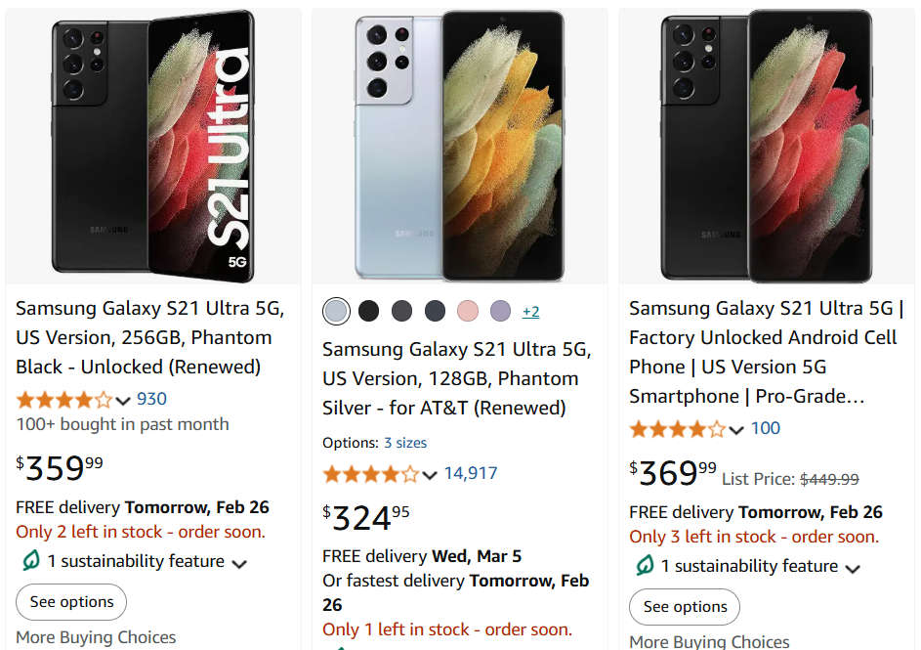
Task: Open the Phantom Silver S21 Ultra product image
Action: (459, 147)
